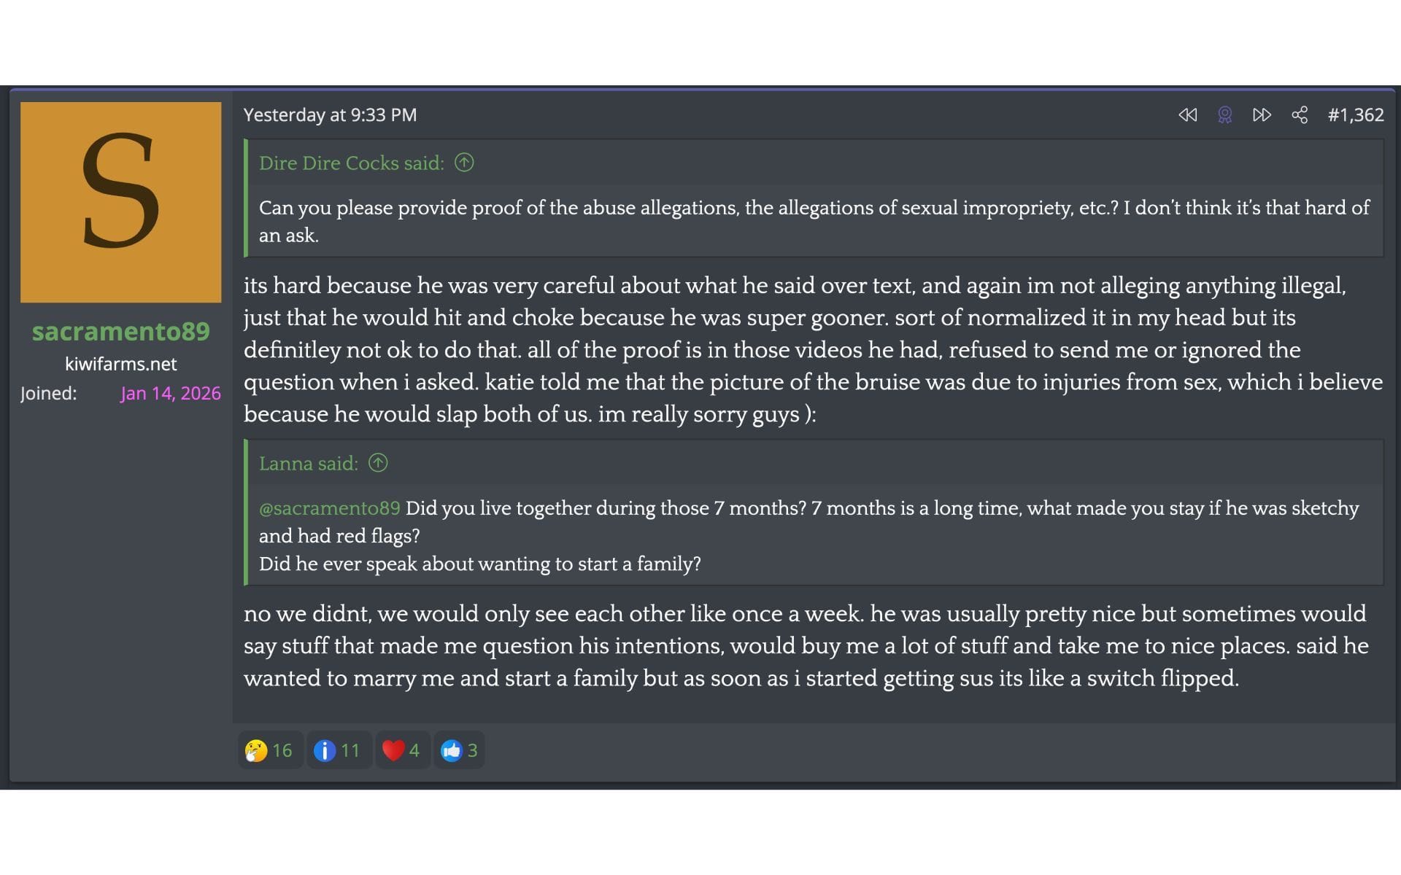Open the post ratings award icon

click(x=1226, y=115)
